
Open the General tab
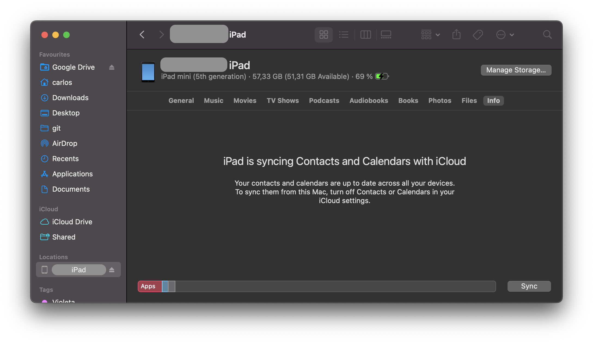click(x=181, y=101)
